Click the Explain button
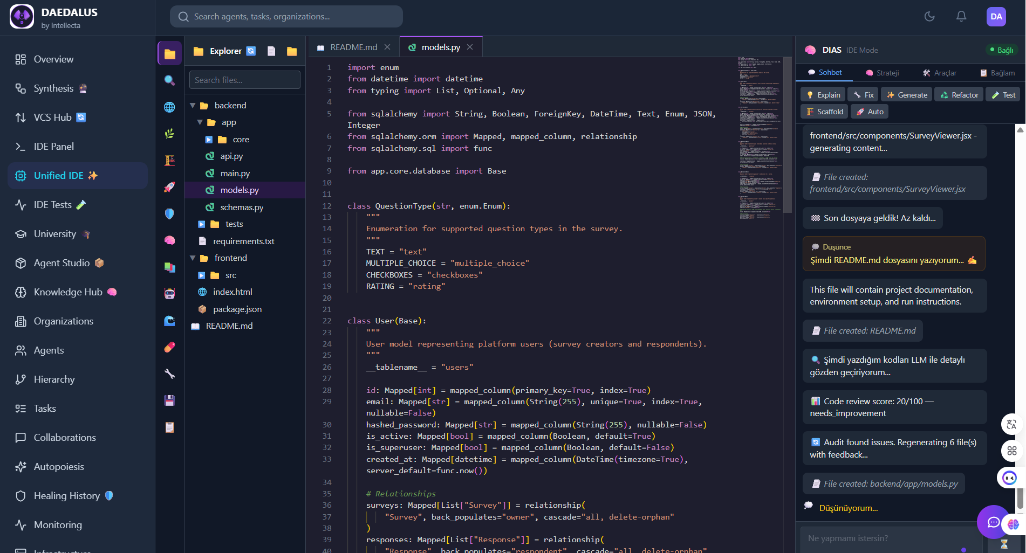 click(823, 95)
